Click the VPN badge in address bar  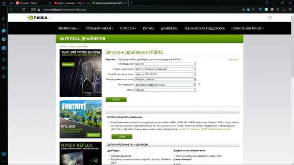tap(34, 10)
